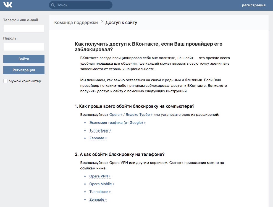The width and height of the screenshot is (273, 207).
Task: Open the Tunnerbear extension link
Action: tap(99, 130)
